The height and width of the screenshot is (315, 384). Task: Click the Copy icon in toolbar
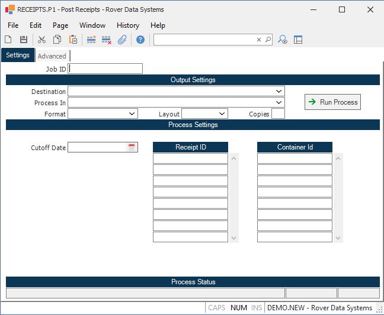[x=57, y=40]
